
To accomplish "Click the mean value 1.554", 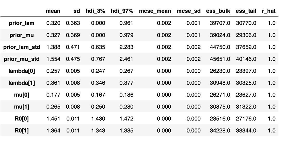I will coord(53,59).
